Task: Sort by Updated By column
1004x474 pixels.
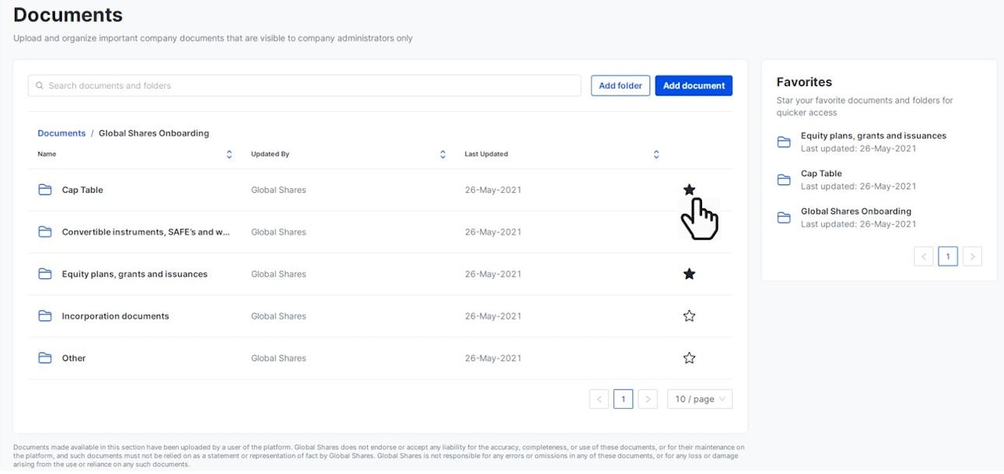Action: tap(442, 154)
